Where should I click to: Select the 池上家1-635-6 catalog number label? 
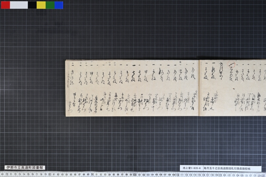[x=192, y=168]
